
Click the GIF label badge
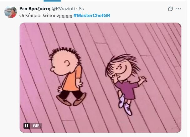(x=36, y=126)
